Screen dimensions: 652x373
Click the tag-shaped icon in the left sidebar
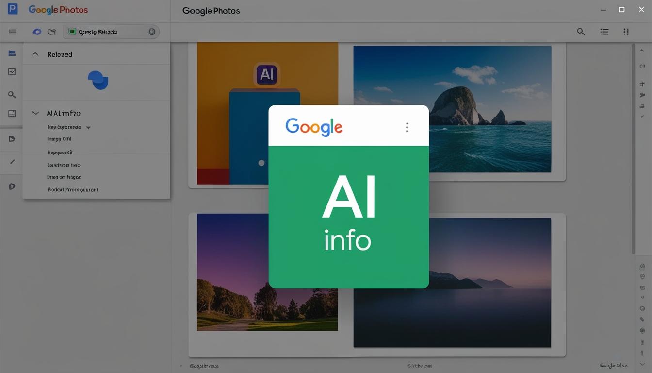(x=12, y=139)
